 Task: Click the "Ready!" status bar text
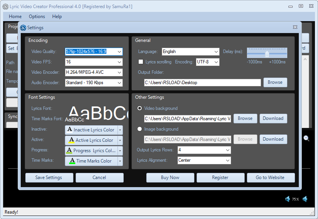pos(12,212)
